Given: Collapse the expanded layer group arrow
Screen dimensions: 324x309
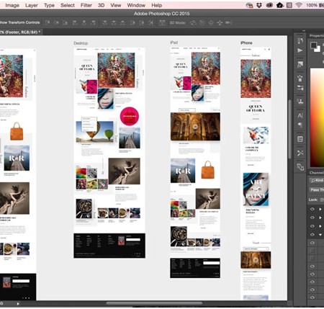Looking at the screenshot, I should [x=320, y=235].
